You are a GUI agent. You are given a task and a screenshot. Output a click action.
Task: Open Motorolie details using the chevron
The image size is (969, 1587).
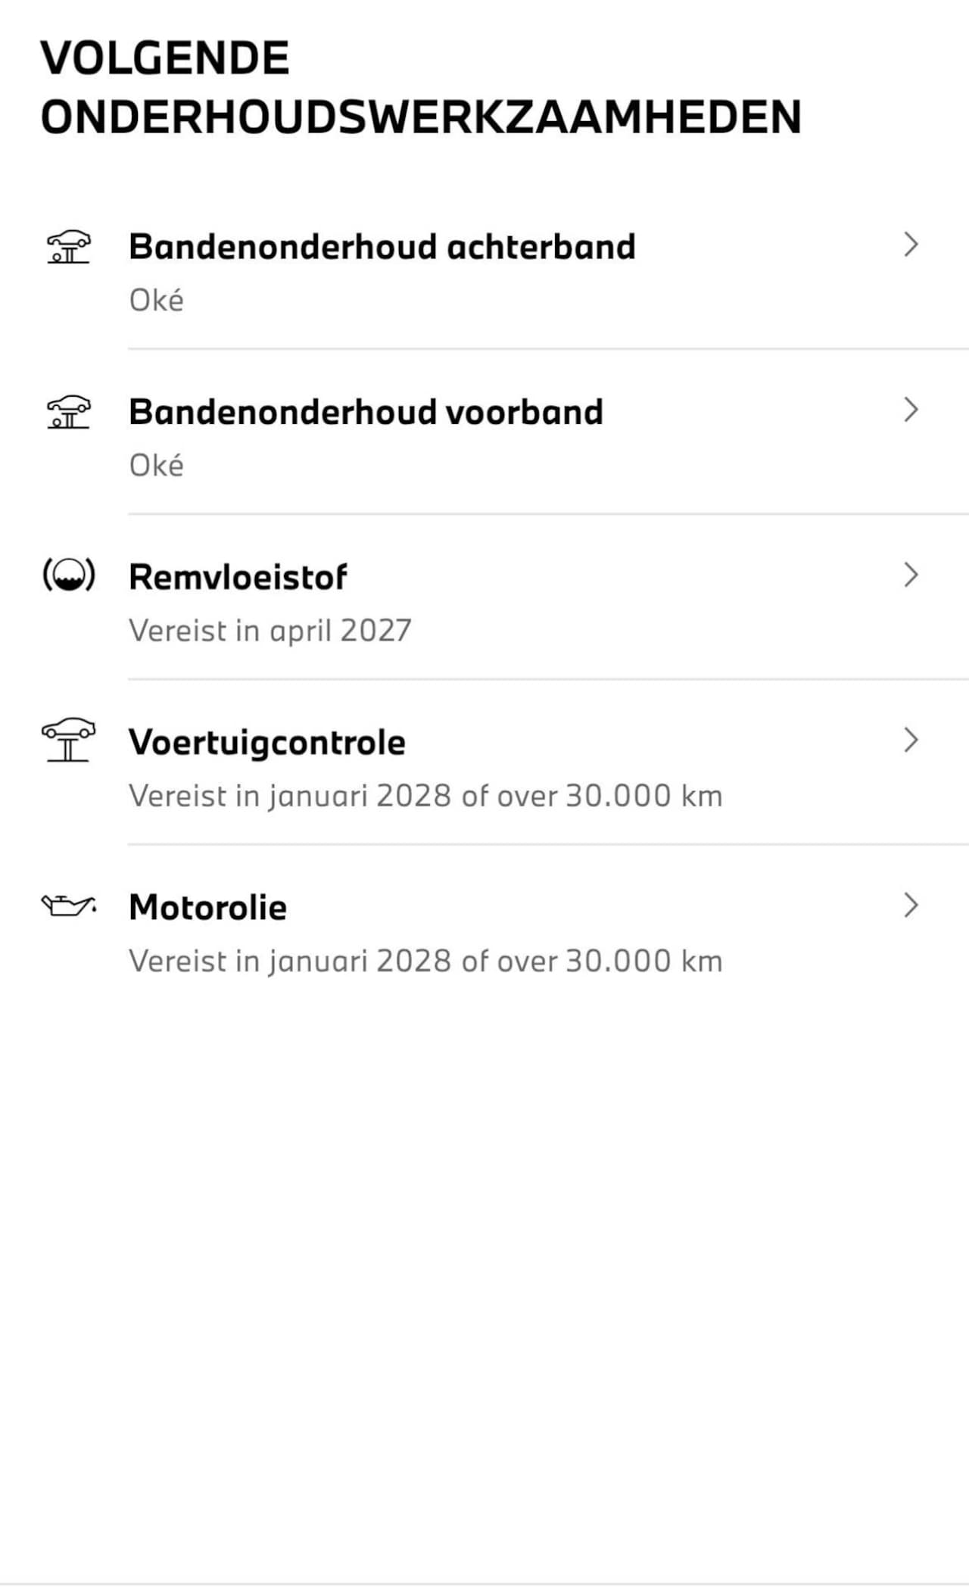coord(911,905)
